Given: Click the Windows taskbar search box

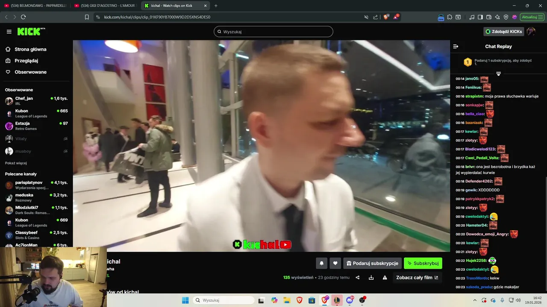Looking at the screenshot, I should click(223, 300).
